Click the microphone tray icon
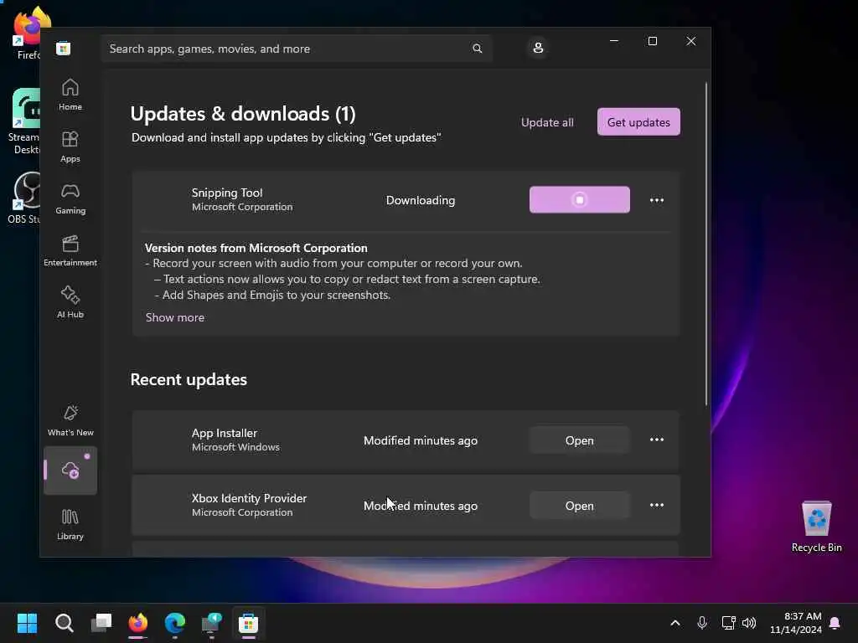The height and width of the screenshot is (643, 858). (x=702, y=623)
